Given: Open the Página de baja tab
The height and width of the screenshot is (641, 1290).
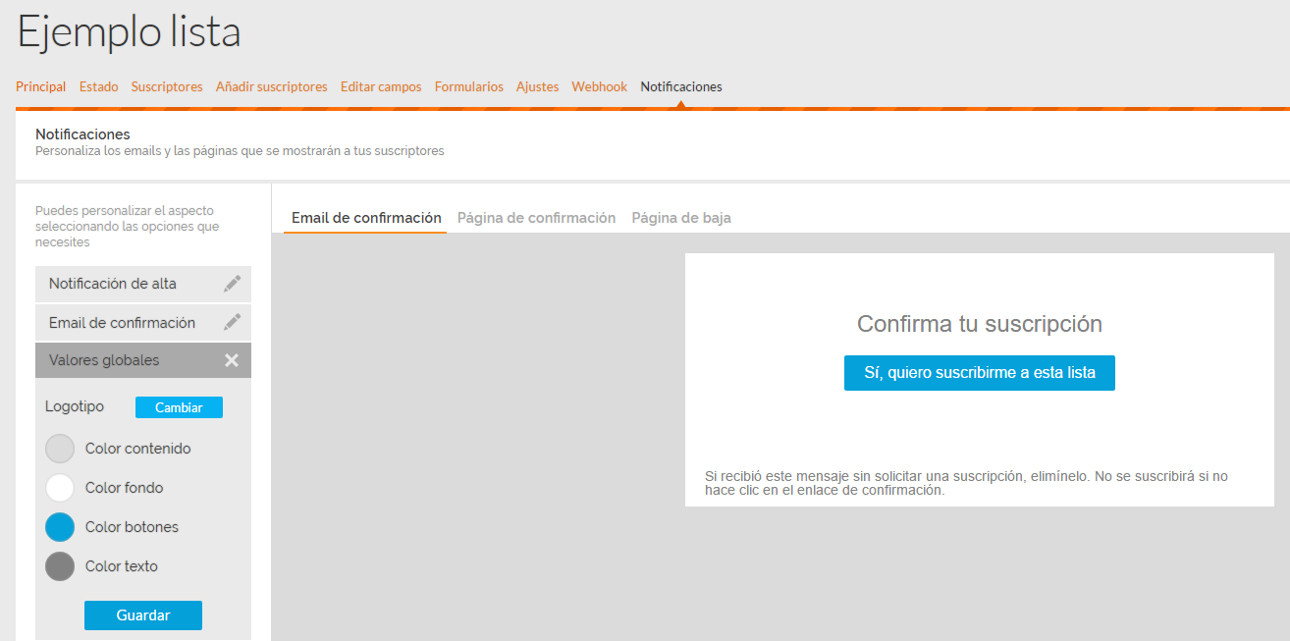Looking at the screenshot, I should (681, 218).
